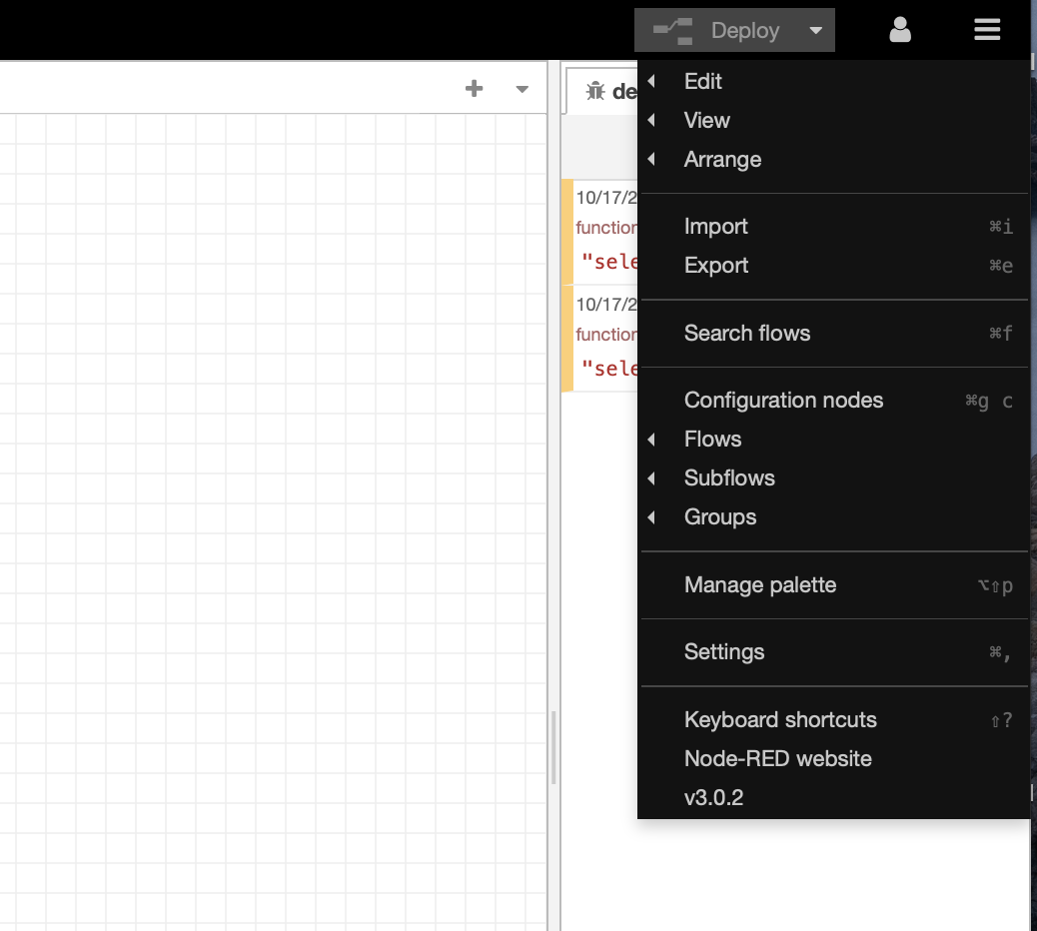The height and width of the screenshot is (931, 1037).
Task: Click the first debug message payload string
Action: (x=609, y=262)
